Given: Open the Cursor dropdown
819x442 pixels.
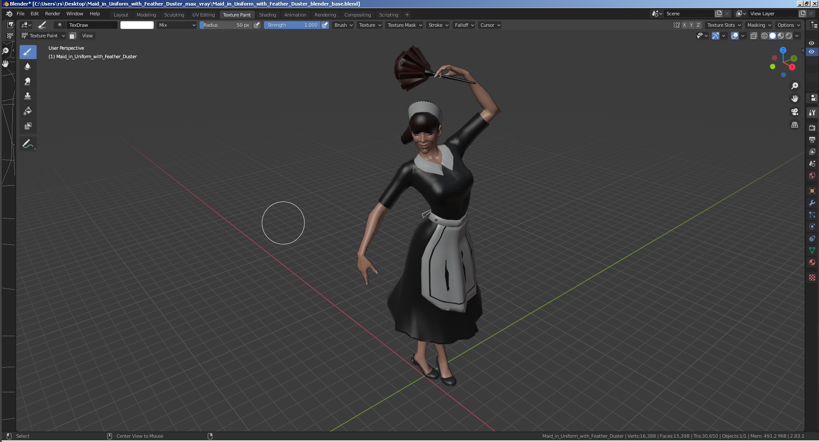Looking at the screenshot, I should [490, 25].
